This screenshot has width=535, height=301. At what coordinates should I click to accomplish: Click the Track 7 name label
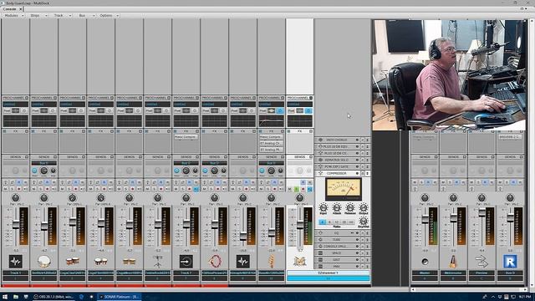[186, 273]
